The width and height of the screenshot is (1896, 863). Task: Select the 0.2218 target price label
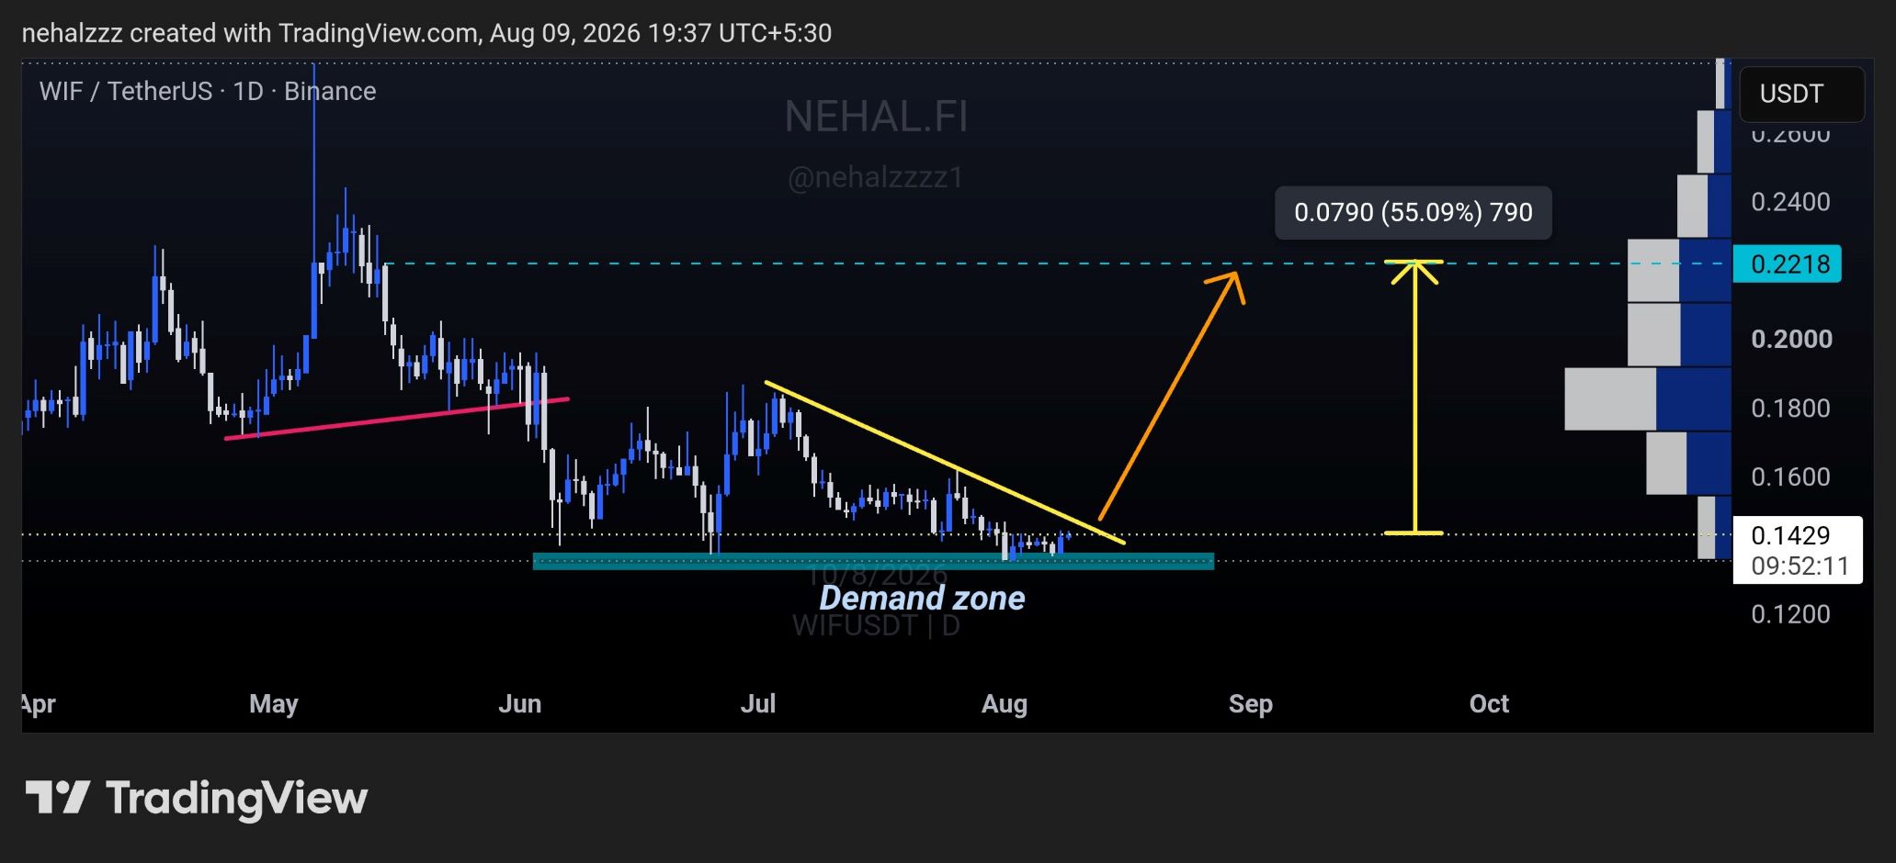(x=1787, y=264)
